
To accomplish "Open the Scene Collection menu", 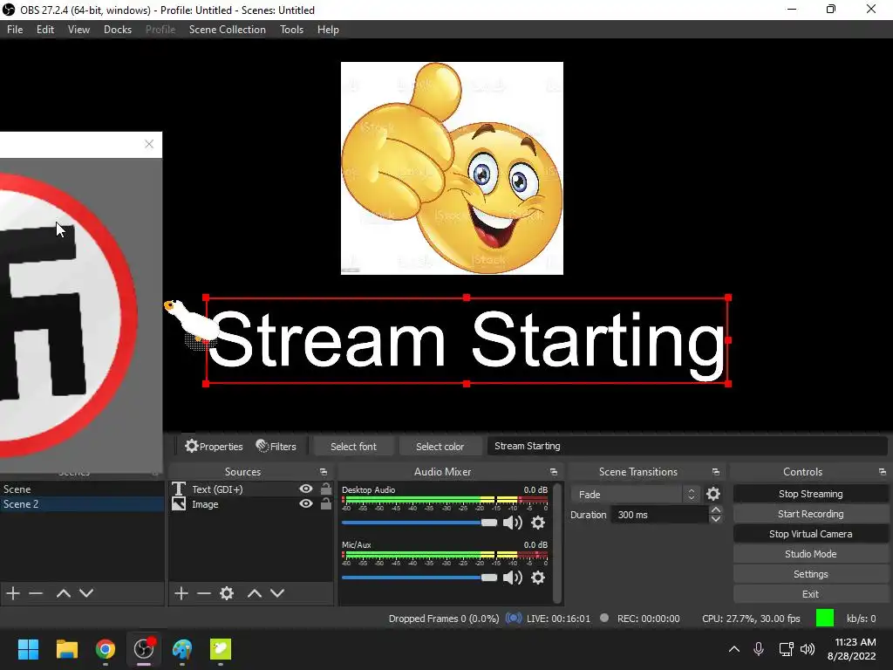I will [228, 30].
